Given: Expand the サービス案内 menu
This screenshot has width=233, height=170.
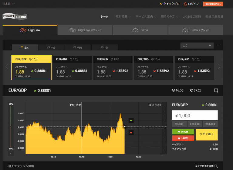Looking at the screenshot, I should [146, 16].
